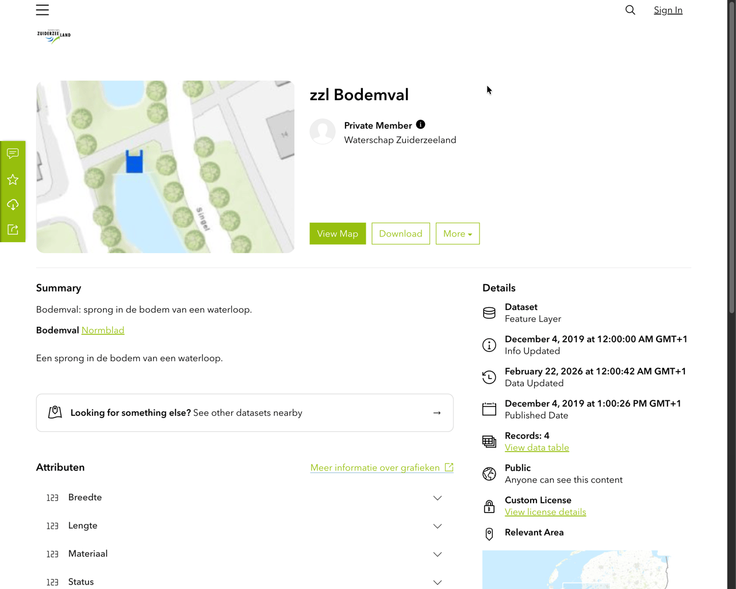Expand the Lengte attribute row
This screenshot has height=589, width=736.
click(437, 526)
